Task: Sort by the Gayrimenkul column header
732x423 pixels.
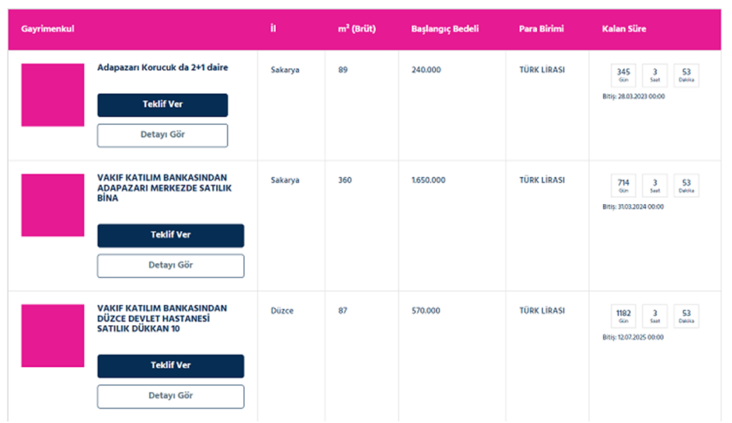Action: coord(47,29)
